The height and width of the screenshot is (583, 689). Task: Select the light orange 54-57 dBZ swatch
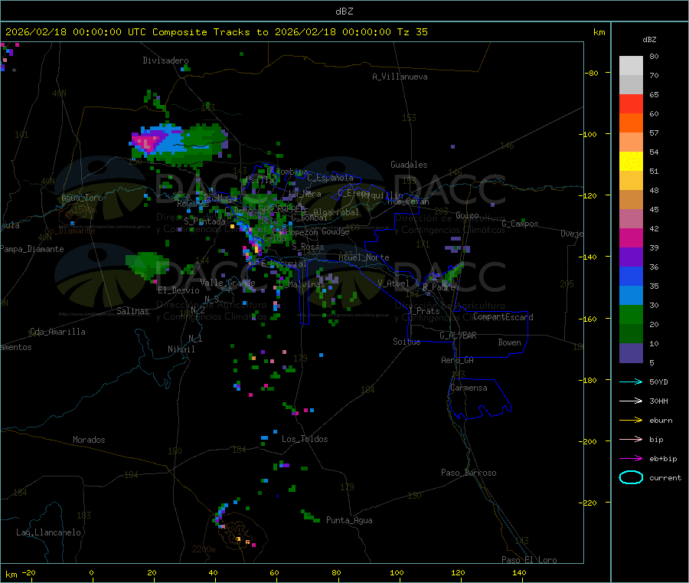(631, 142)
